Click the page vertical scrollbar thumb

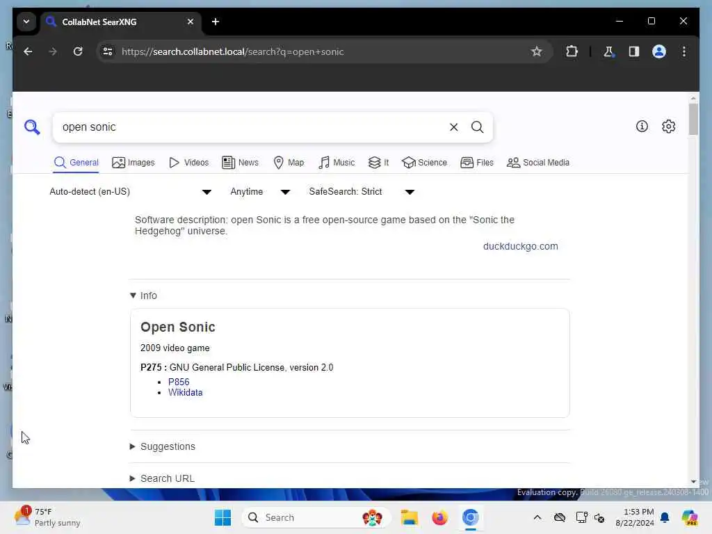[x=693, y=119]
